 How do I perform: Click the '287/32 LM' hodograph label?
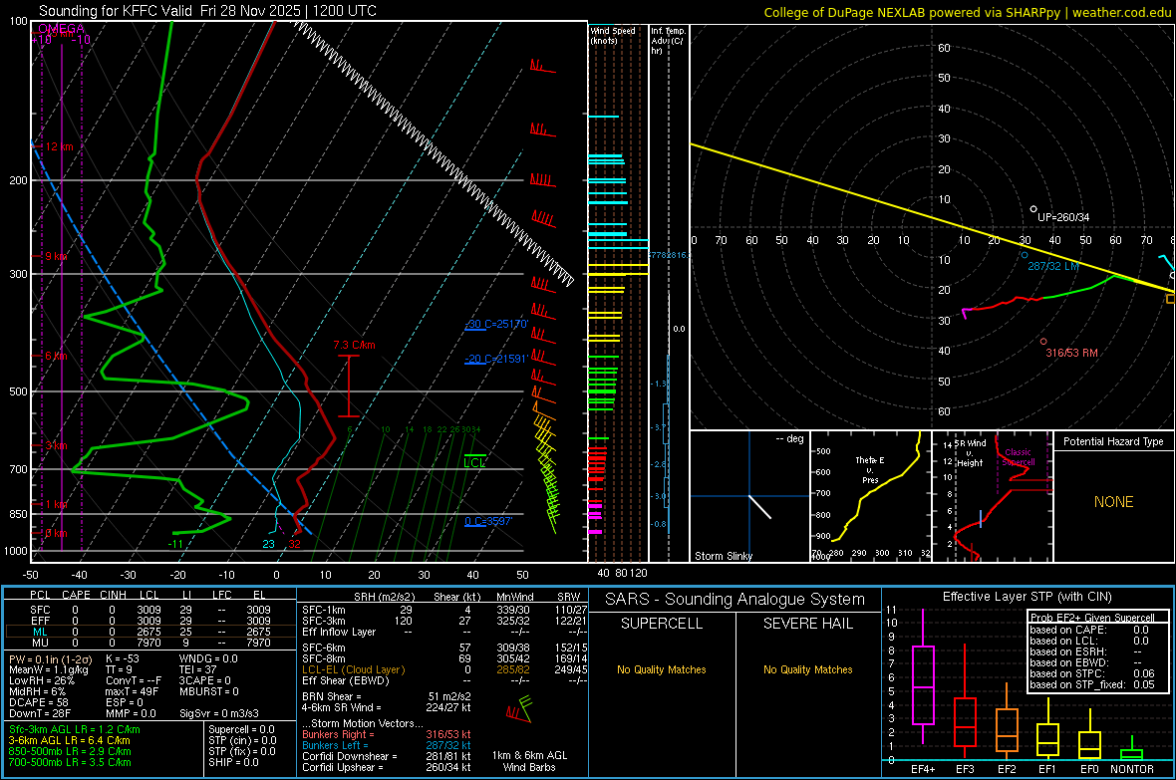(1053, 266)
